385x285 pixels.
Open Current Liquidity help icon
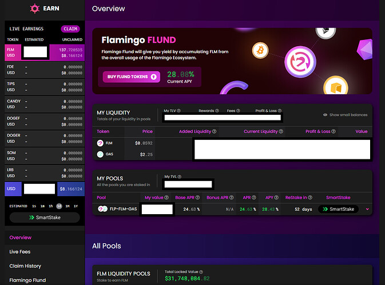point(281,131)
